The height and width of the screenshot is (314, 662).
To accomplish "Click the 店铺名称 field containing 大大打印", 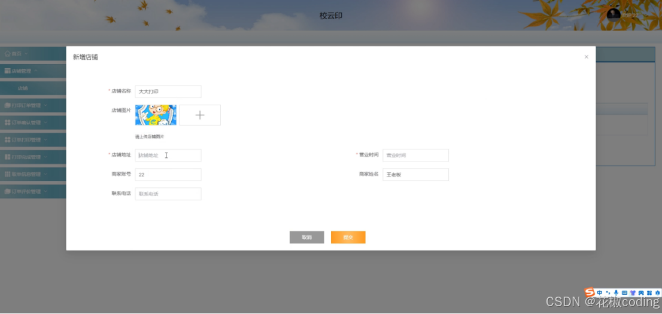I will 168,92.
